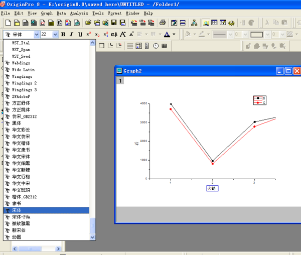Click the New Function (fx) icon
The width and height of the screenshot is (301, 255).
coord(60,23)
